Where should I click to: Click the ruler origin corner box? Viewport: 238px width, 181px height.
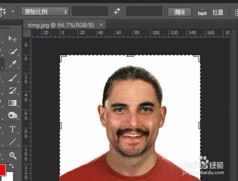click(x=27, y=33)
